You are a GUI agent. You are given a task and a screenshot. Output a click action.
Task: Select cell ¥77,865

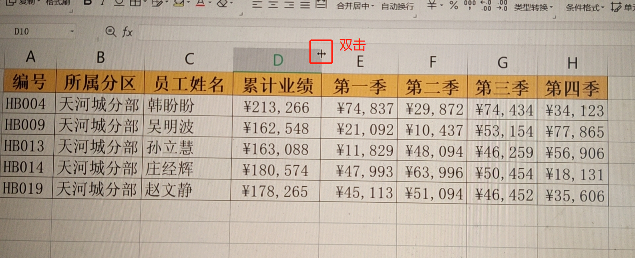[573, 132]
